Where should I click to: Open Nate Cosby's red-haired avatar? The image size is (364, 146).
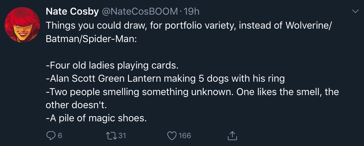click(23, 24)
